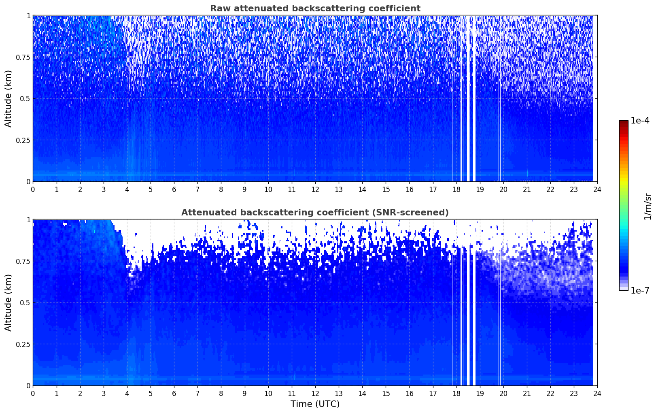This screenshot has width=656, height=413.
Task: Click the 'Altitude (km)' label of the raw plot
Action: pos(8,98)
